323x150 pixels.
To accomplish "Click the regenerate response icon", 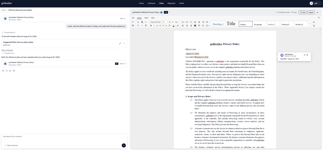I will click(6, 71).
